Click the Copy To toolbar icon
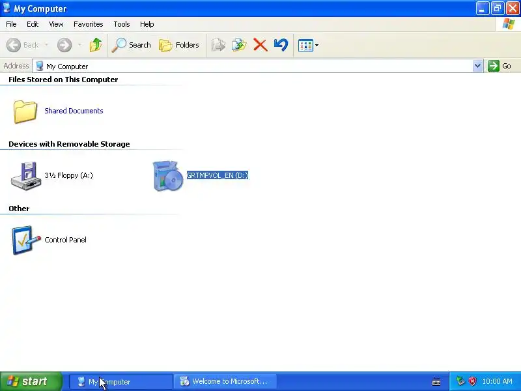Viewport: 521px width, 391px height. (x=239, y=45)
